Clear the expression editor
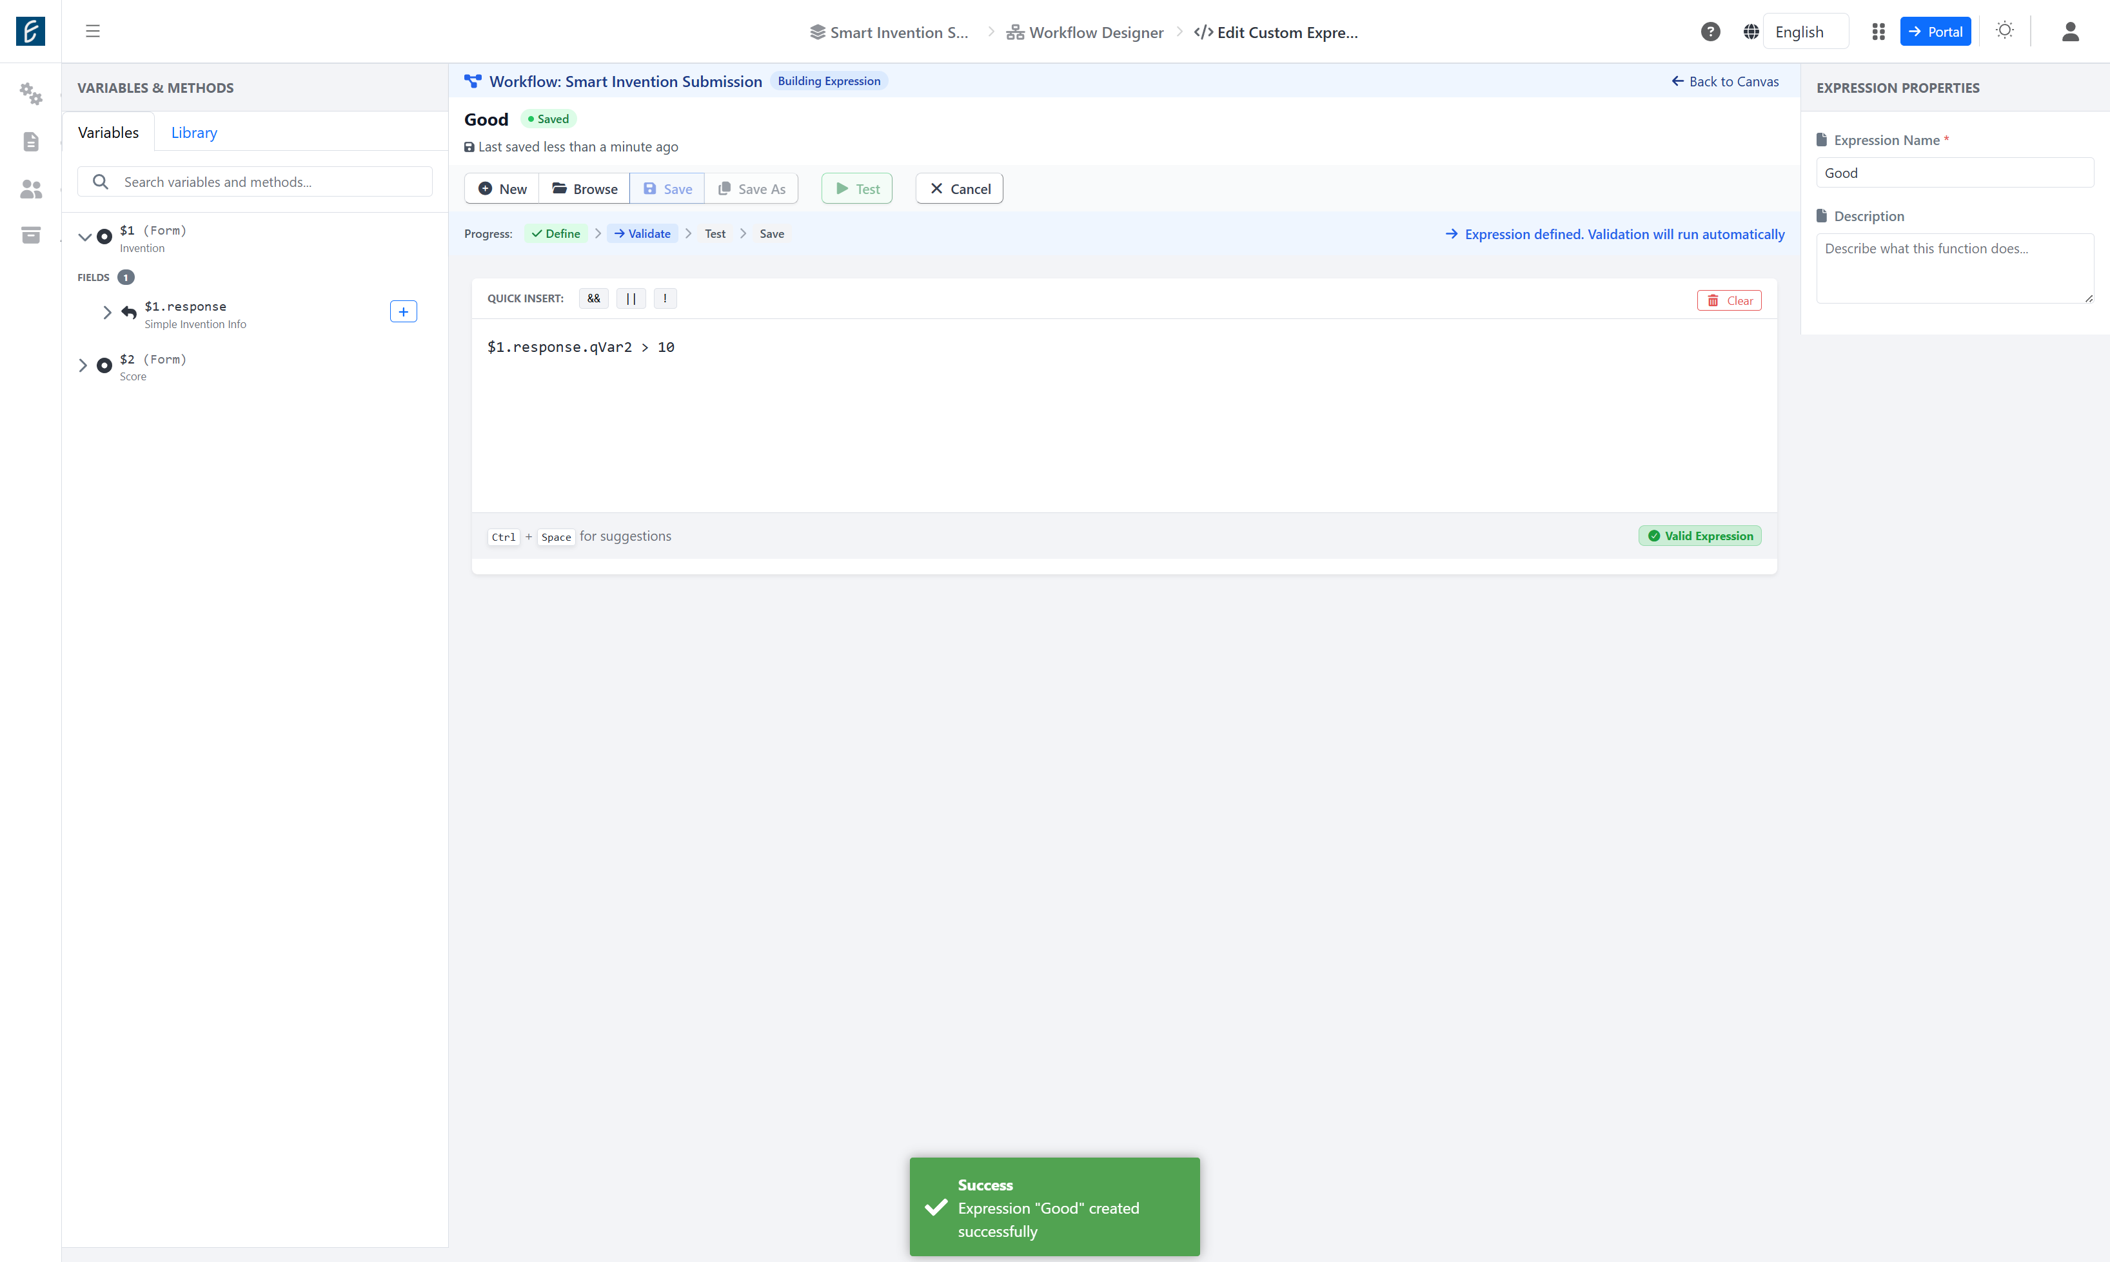The height and width of the screenshot is (1262, 2110). (1729, 301)
